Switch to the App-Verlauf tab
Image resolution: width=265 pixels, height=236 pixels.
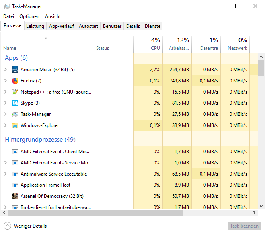pos(61,26)
